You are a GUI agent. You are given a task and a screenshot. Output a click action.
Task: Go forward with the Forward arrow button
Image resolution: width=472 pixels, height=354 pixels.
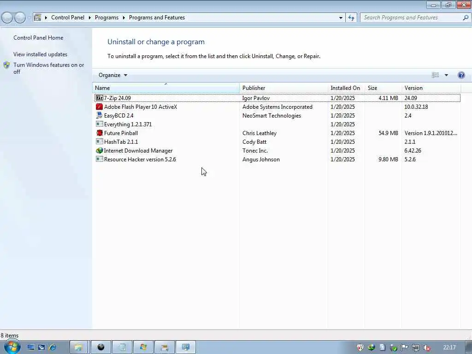pyautogui.click(x=20, y=18)
